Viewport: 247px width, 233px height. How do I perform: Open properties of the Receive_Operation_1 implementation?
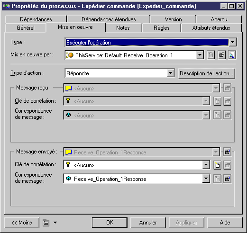[221, 55]
